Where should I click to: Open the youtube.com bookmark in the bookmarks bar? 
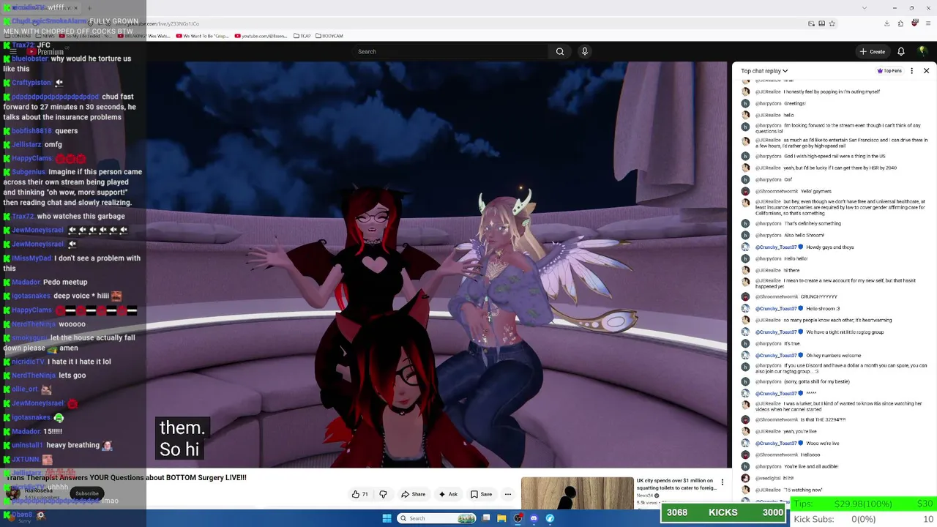[x=261, y=36]
